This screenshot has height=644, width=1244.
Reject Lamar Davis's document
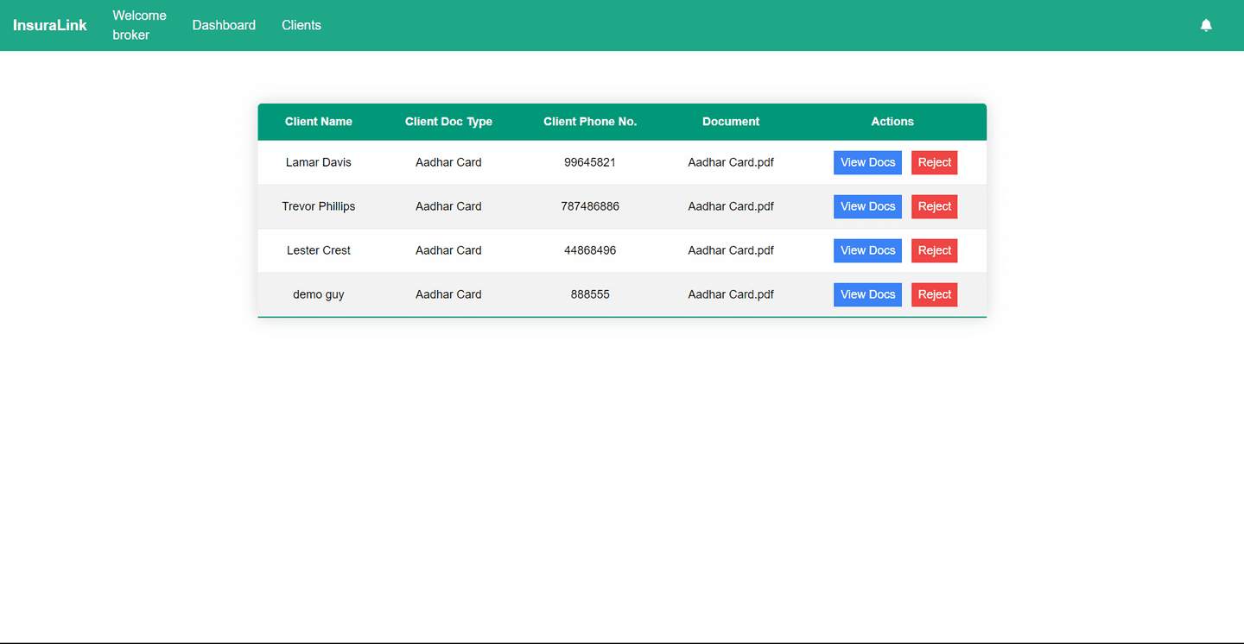pyautogui.click(x=935, y=162)
